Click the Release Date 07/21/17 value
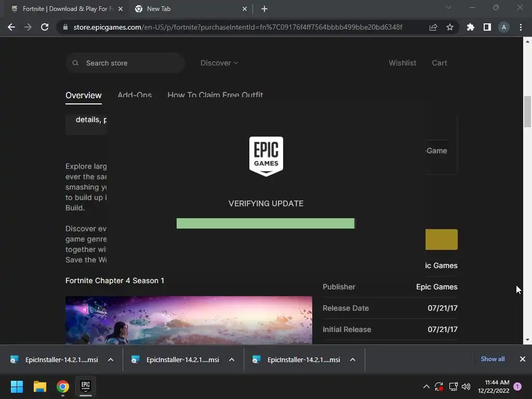Viewport: 532px width, 399px height. (x=443, y=308)
